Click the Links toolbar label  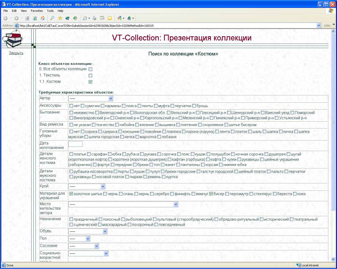tap(327, 25)
